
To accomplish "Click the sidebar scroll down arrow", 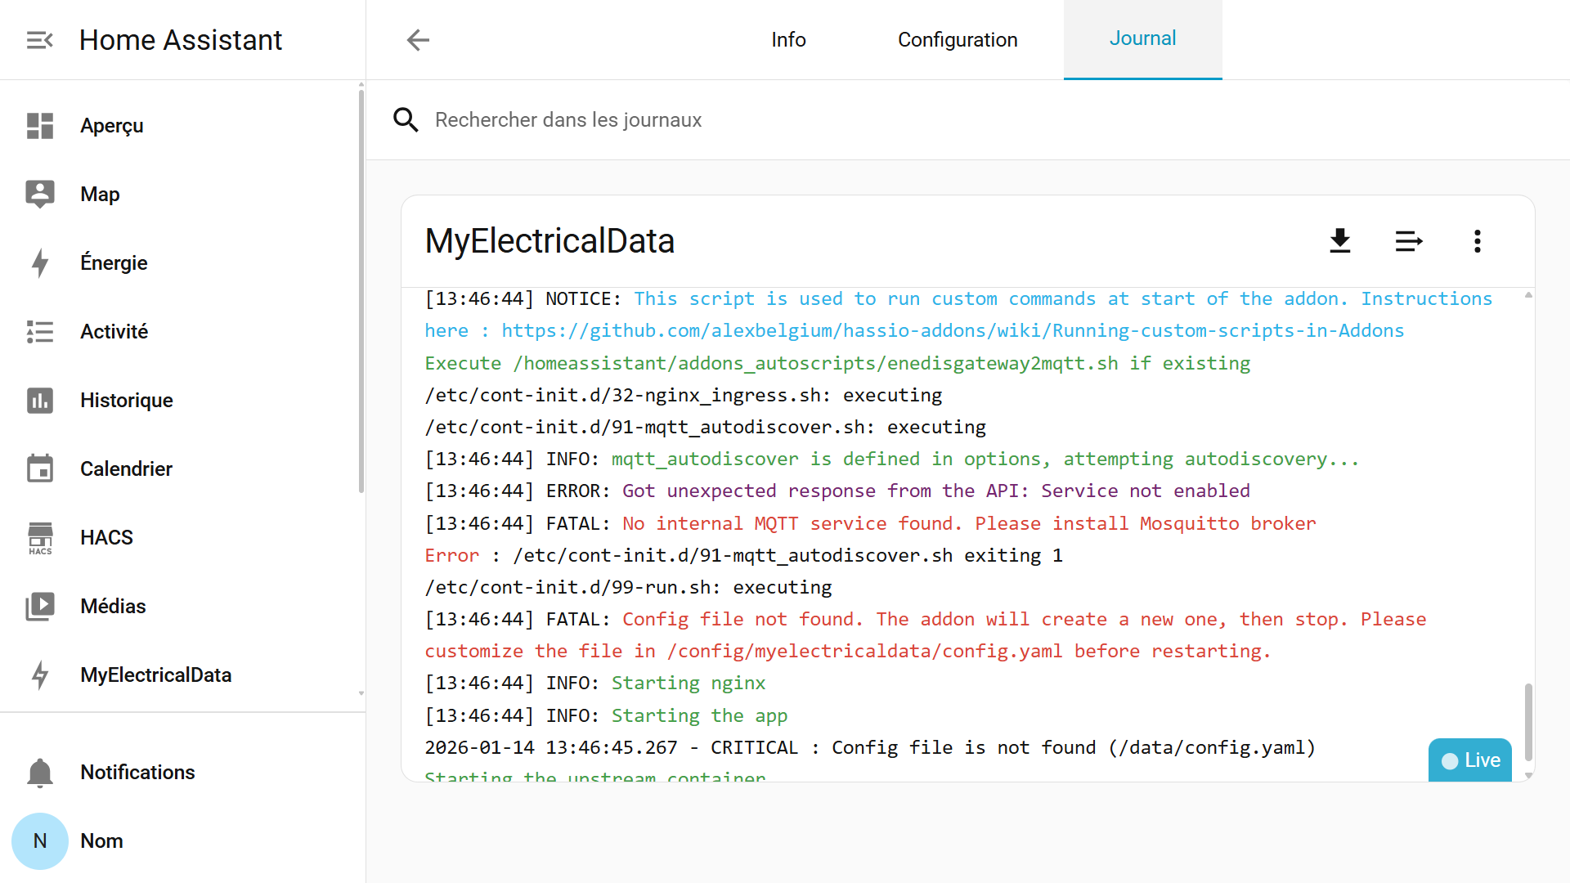I will tap(361, 693).
